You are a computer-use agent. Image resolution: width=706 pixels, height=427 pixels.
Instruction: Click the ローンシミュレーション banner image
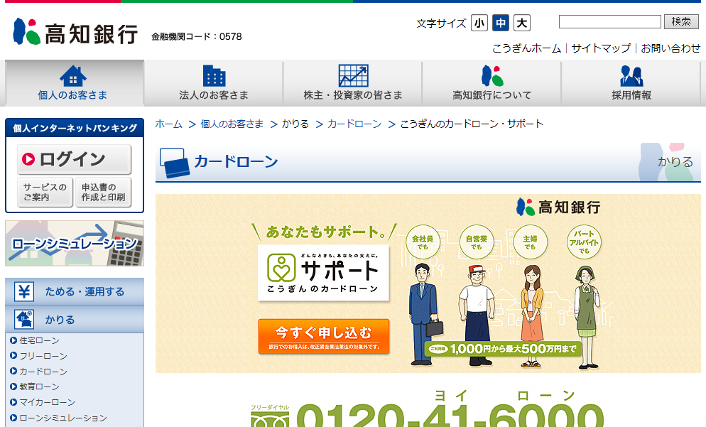tap(75, 243)
